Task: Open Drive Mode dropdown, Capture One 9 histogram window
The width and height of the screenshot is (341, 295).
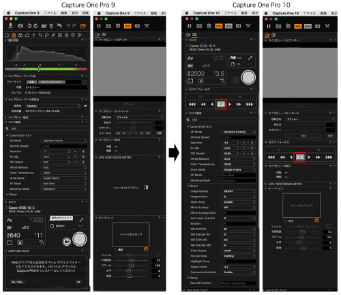Action: click(x=63, y=178)
